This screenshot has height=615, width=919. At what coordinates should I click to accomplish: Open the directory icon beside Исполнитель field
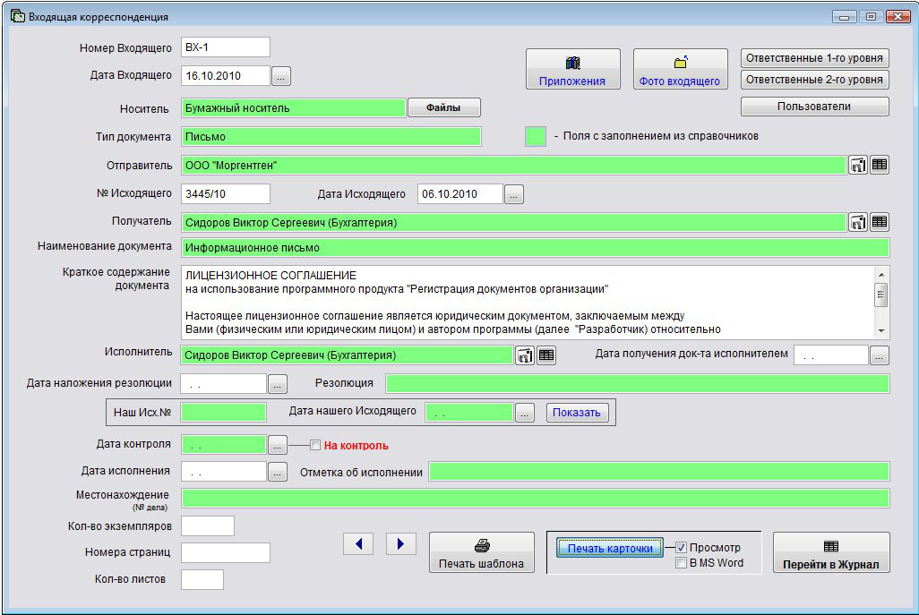pos(525,355)
